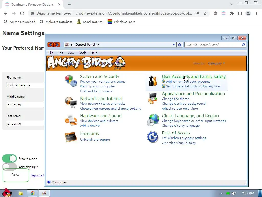Click Adjust screen resolution link
Image resolution: width=262 pixels, height=197 pixels.
pyautogui.click(x=180, y=109)
